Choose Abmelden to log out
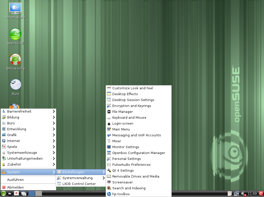The image size is (264, 197). coord(15,187)
